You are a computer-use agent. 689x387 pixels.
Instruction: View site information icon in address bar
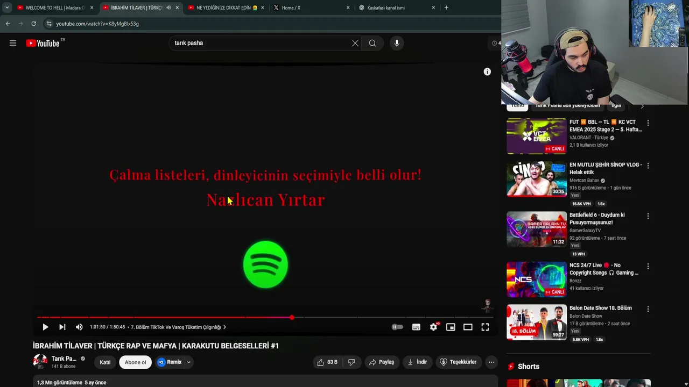click(49, 24)
